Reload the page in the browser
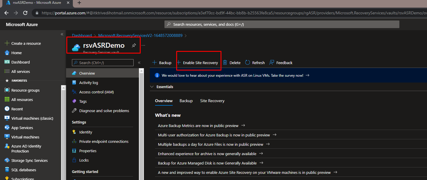The width and height of the screenshot is (427, 180). coord(25,13)
